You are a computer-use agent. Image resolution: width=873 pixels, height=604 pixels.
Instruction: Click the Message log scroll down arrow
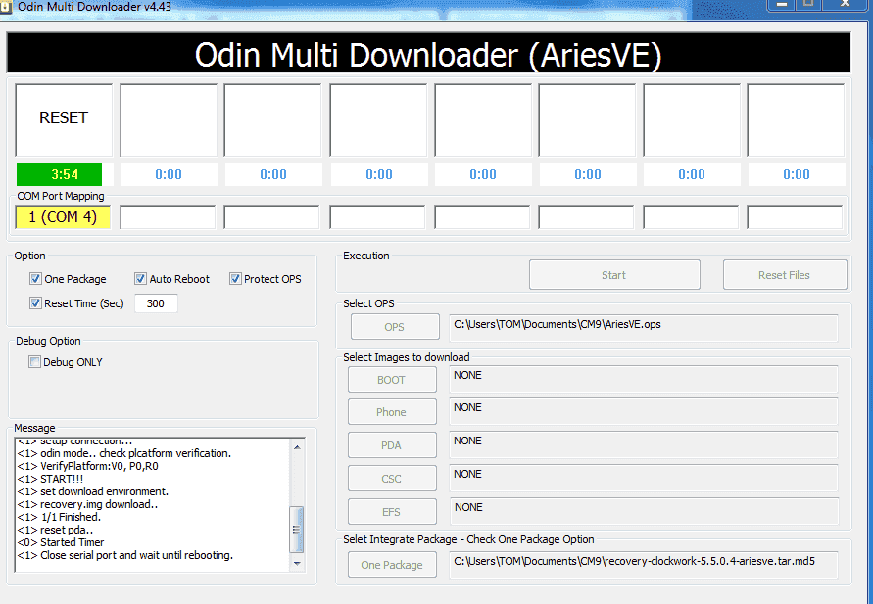[x=297, y=564]
